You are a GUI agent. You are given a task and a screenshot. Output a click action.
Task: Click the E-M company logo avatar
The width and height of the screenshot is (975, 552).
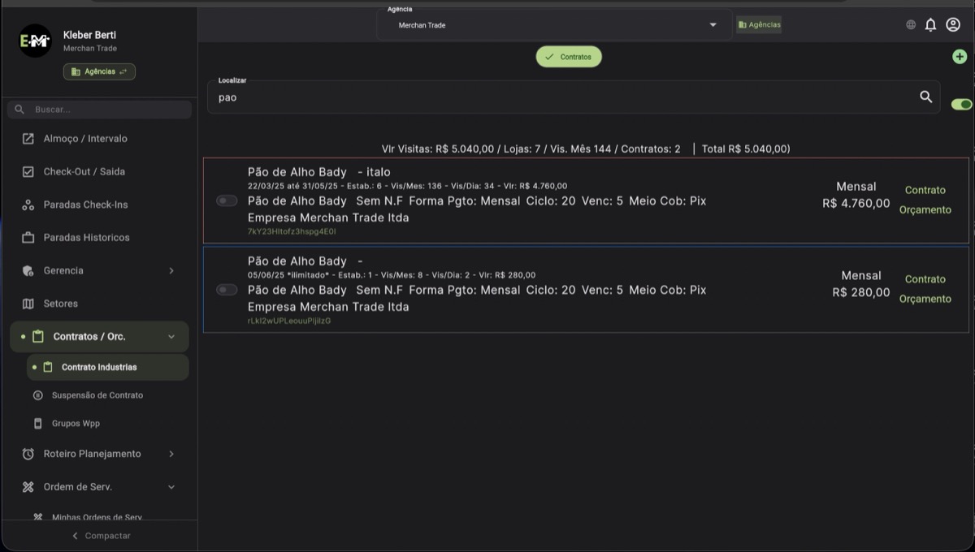(35, 41)
